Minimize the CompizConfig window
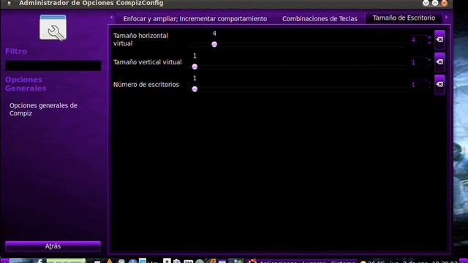Image resolution: width=468 pixels, height=263 pixels. pyautogui.click(x=426, y=3)
